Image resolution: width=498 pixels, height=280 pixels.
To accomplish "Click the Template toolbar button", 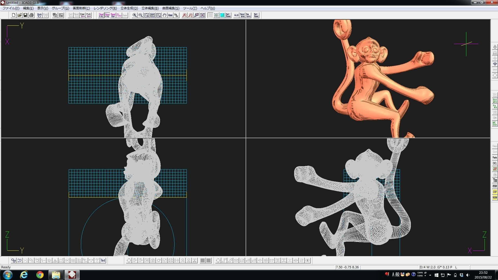I will point(242,15).
